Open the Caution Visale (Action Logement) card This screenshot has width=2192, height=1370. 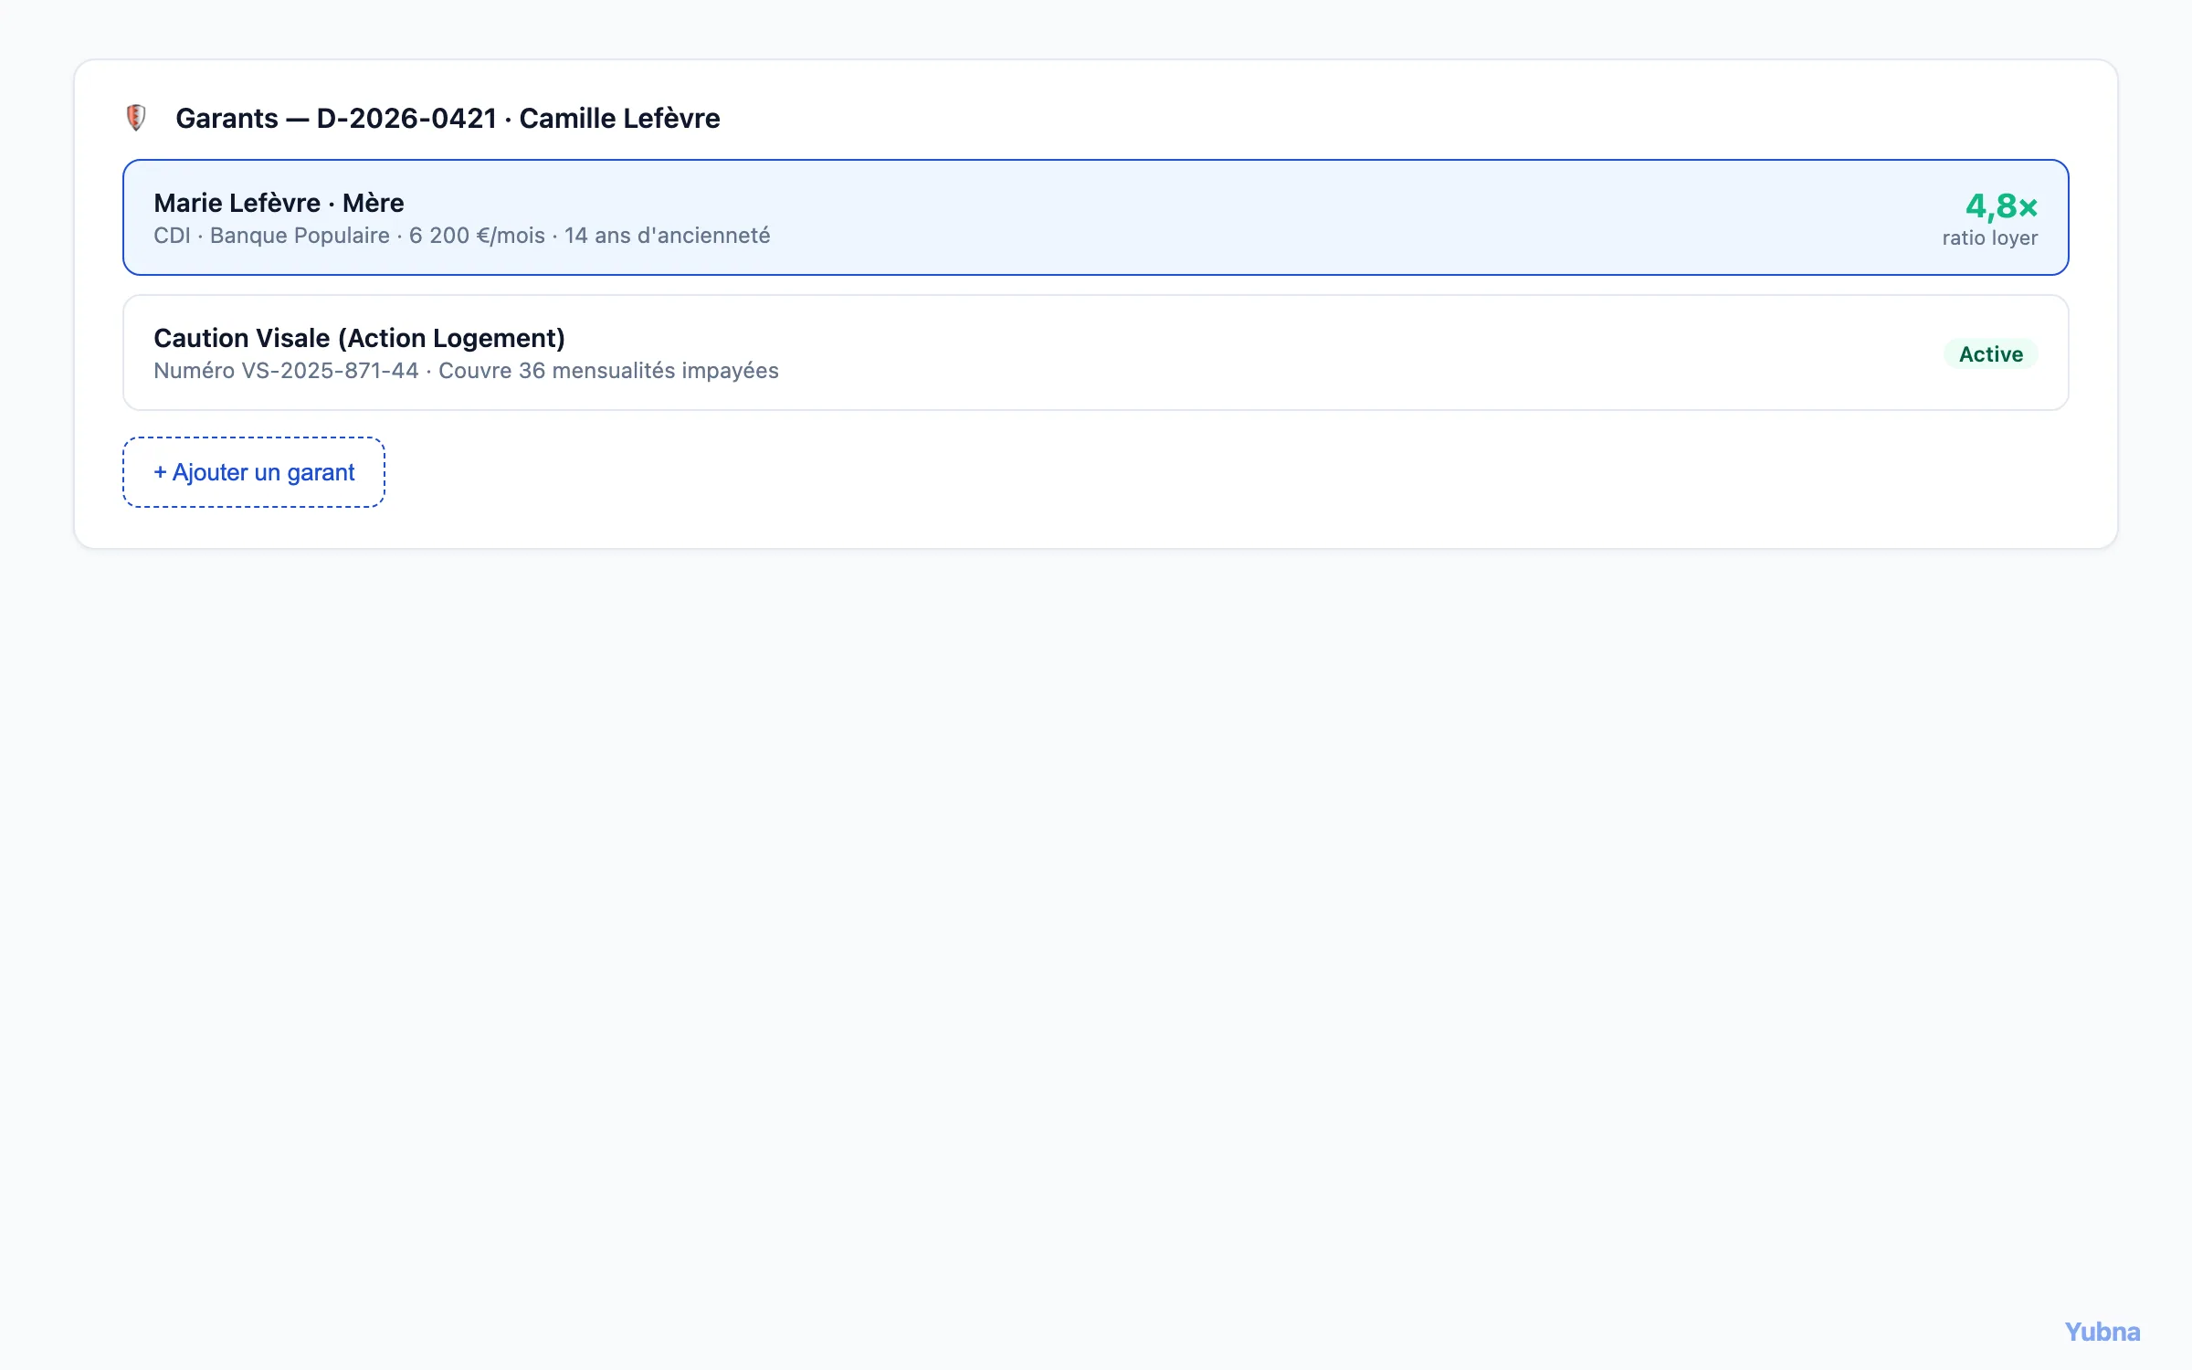click(1095, 353)
